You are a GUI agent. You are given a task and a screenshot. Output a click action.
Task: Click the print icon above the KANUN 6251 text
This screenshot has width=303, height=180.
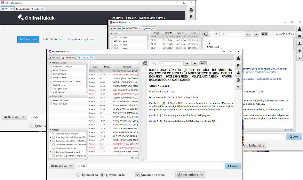coord(145,63)
